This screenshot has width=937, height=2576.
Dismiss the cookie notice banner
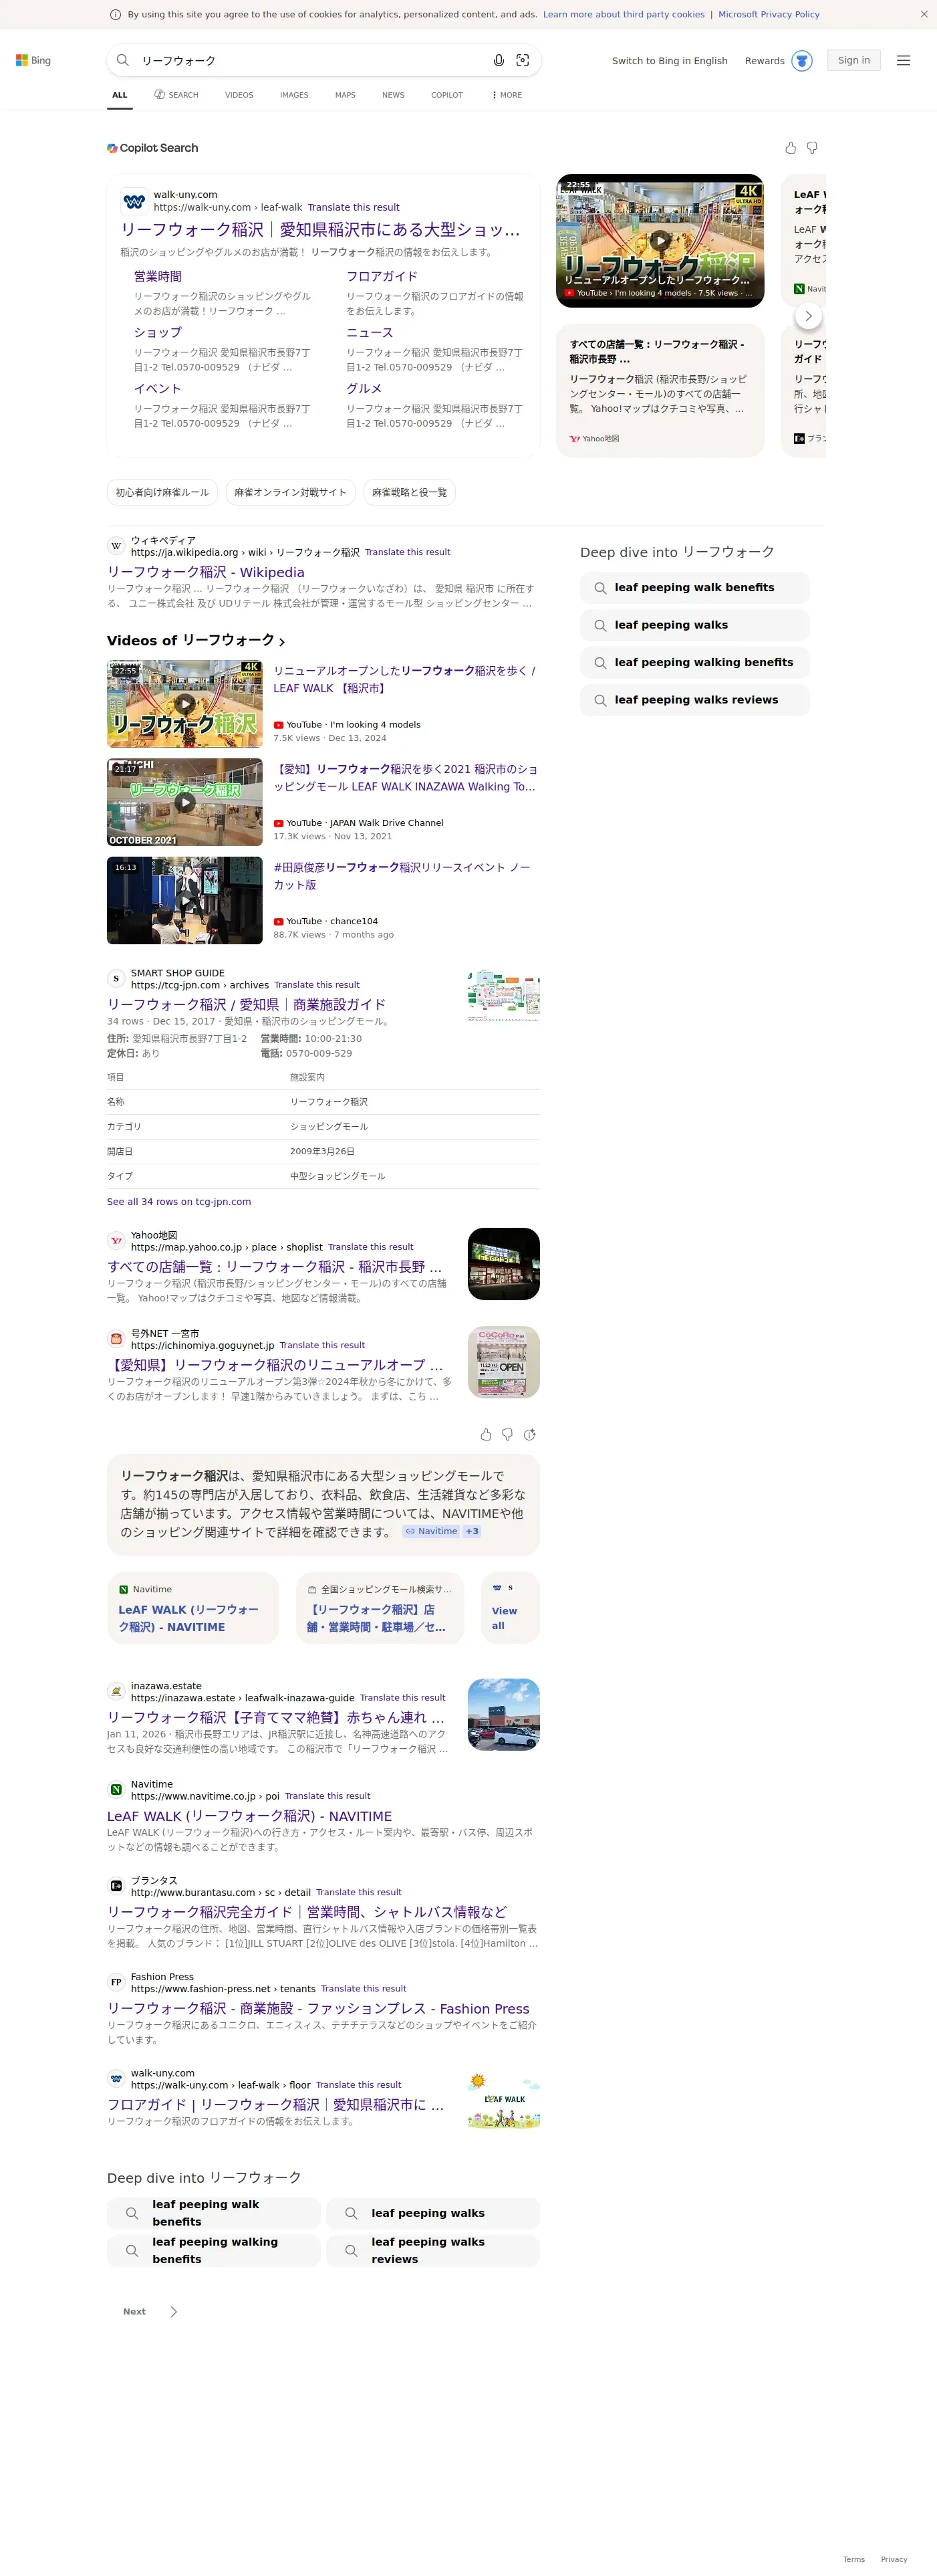924,14
